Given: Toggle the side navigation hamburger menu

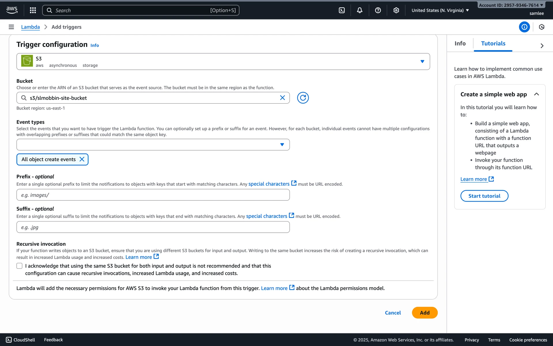Looking at the screenshot, I should (x=11, y=27).
